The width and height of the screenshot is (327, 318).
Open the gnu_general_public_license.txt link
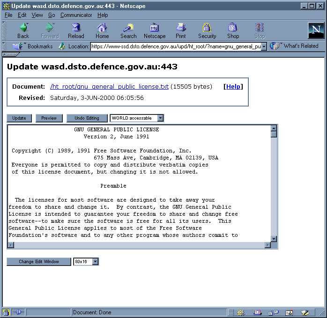click(x=109, y=86)
